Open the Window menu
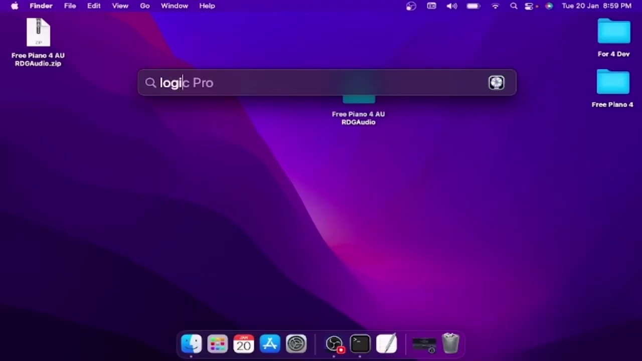The height and width of the screenshot is (361, 642). pyautogui.click(x=175, y=6)
